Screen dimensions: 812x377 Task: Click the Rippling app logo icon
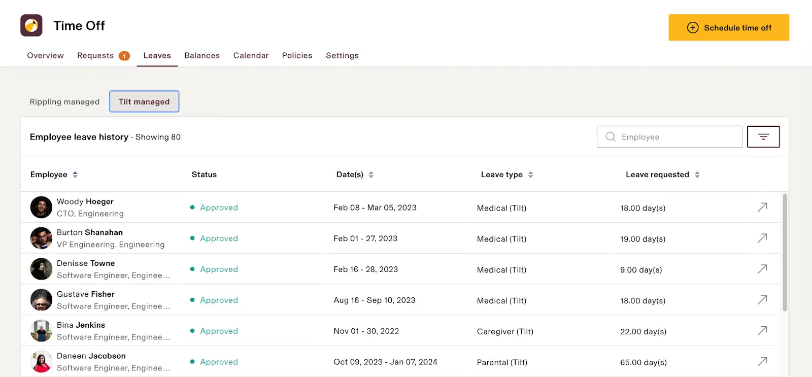31,25
